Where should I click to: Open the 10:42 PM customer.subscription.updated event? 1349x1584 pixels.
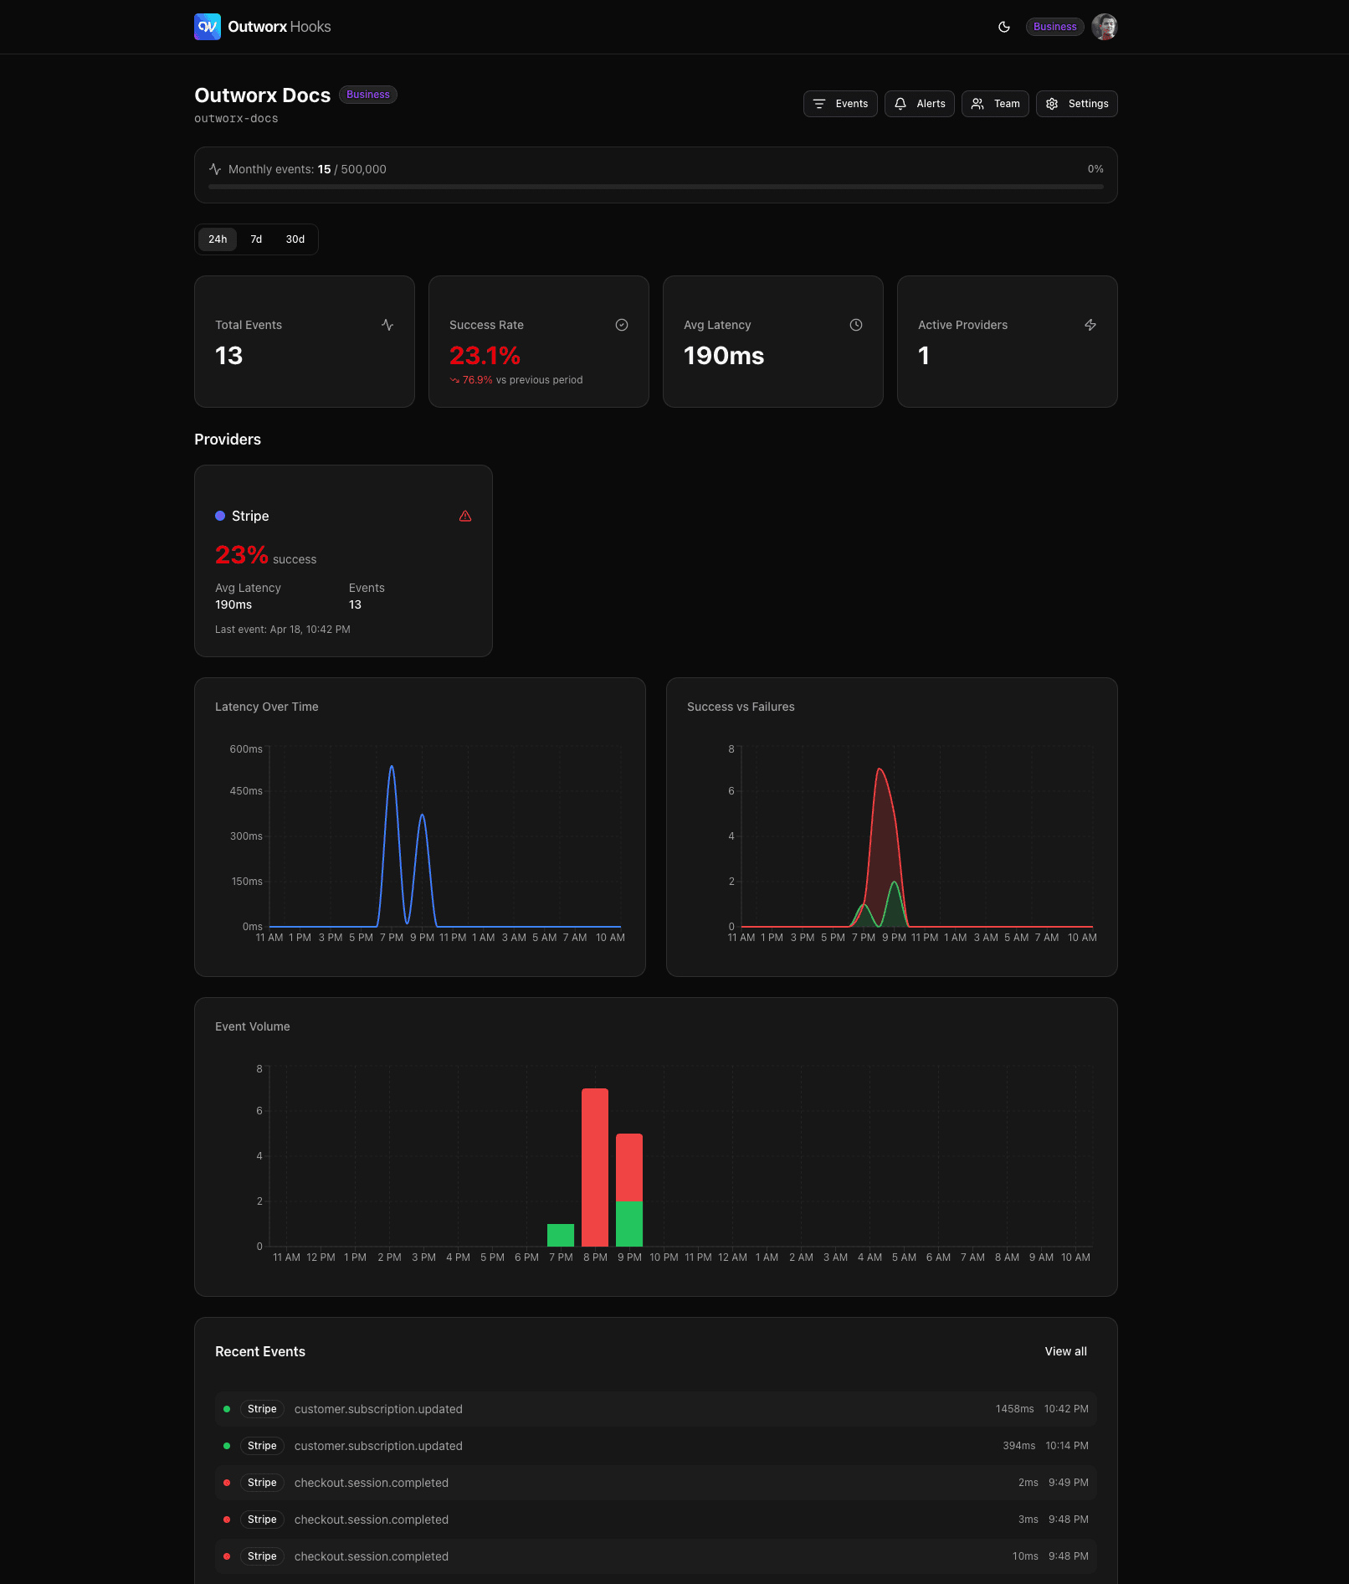click(x=656, y=1409)
